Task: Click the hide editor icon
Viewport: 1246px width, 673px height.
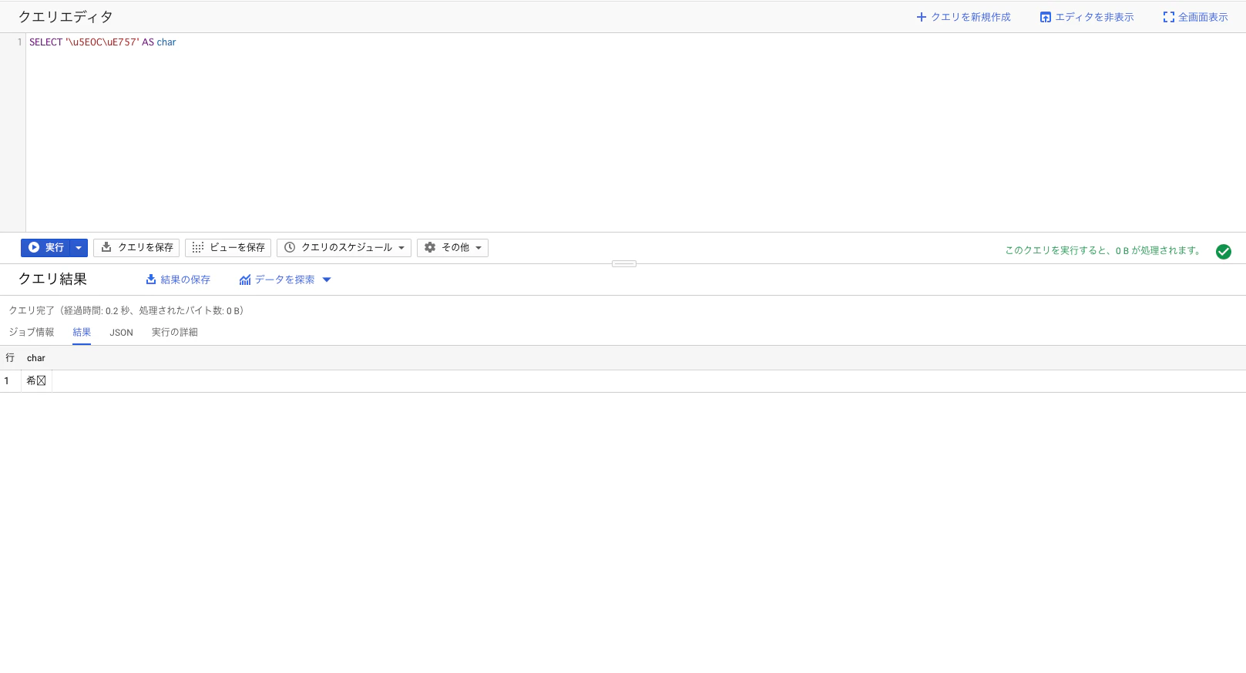Action: [1046, 17]
